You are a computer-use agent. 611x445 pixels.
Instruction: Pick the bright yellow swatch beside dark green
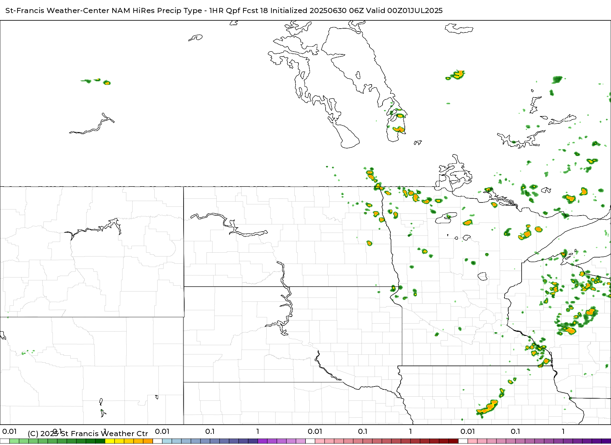[x=110, y=441]
